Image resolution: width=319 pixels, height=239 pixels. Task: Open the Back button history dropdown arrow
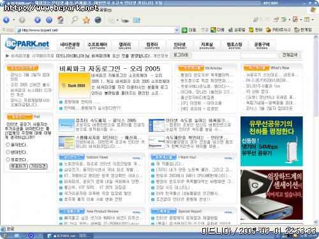pos(14,20)
